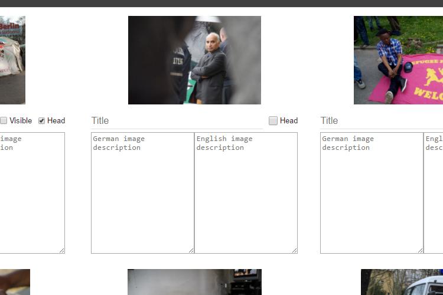Image resolution: width=443 pixels, height=295 pixels.
Task: Click the Title field under the grey-coat man photo
Action: pyautogui.click(x=177, y=121)
